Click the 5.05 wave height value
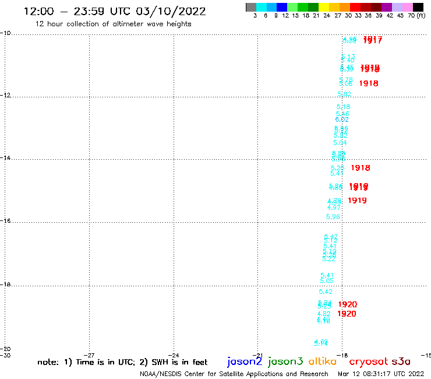This screenshot has height=379, width=431. pyautogui.click(x=327, y=280)
